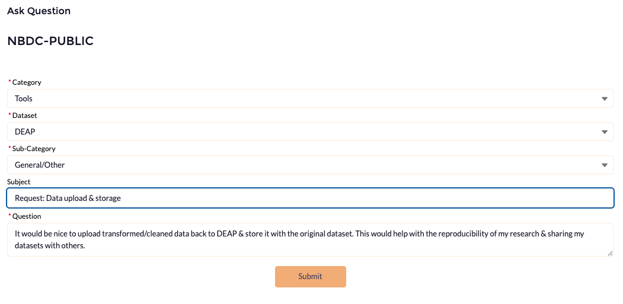Click the Dataset field label
The image size is (623, 304).
25,115
